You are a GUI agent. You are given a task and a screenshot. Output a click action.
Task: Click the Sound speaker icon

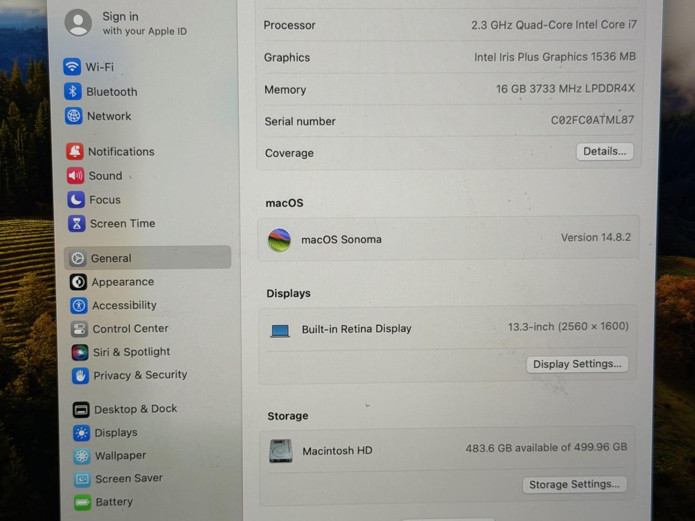pyautogui.click(x=76, y=176)
